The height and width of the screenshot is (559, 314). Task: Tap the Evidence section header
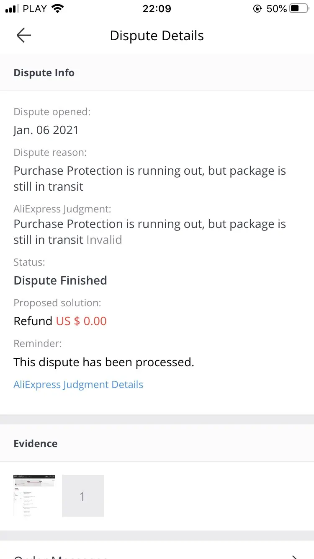coord(36,443)
